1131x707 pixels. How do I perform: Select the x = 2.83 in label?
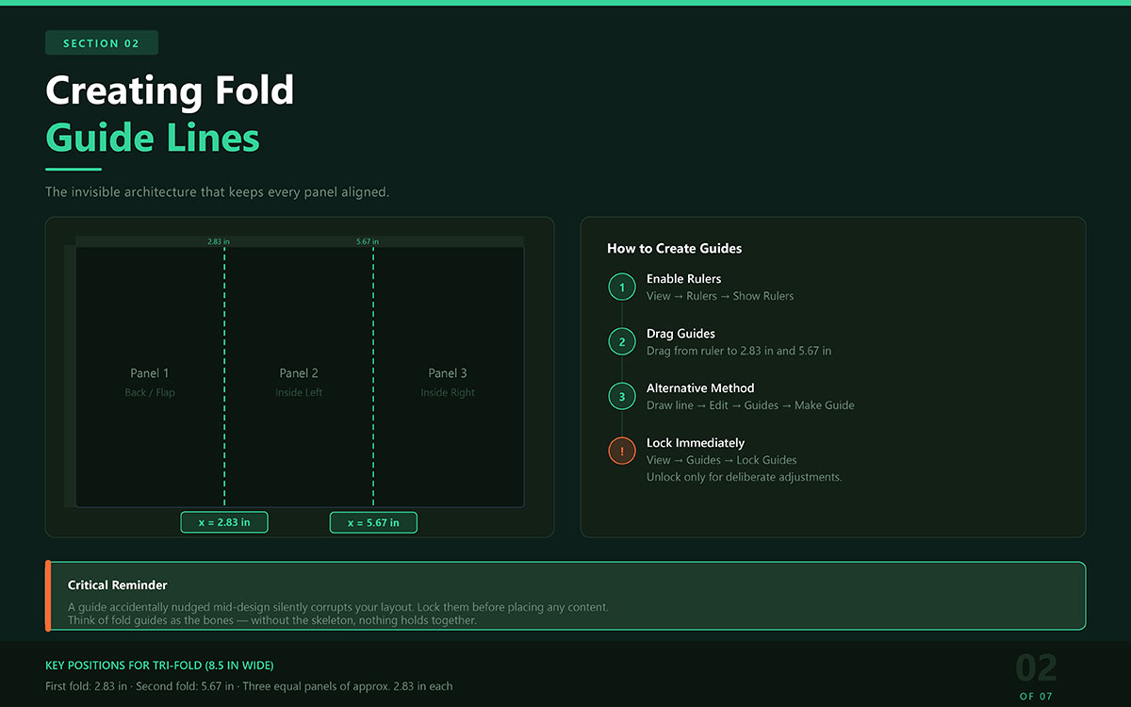tap(224, 522)
